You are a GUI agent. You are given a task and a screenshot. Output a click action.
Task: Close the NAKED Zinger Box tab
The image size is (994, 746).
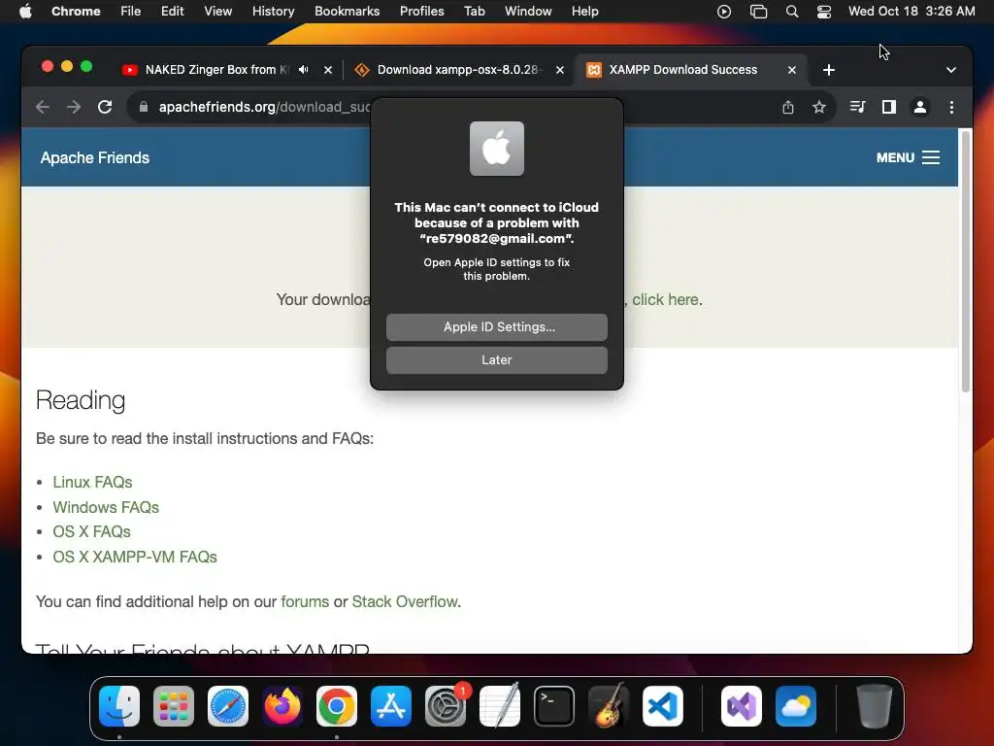[328, 70]
